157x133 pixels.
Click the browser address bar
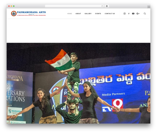point(74,6)
